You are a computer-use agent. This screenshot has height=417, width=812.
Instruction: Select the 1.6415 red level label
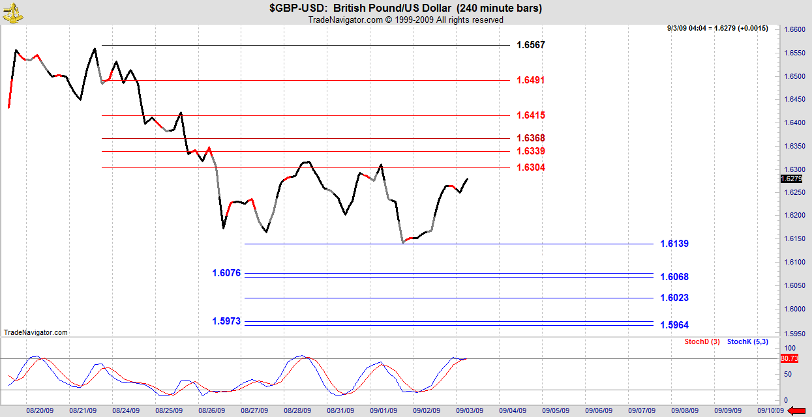530,115
